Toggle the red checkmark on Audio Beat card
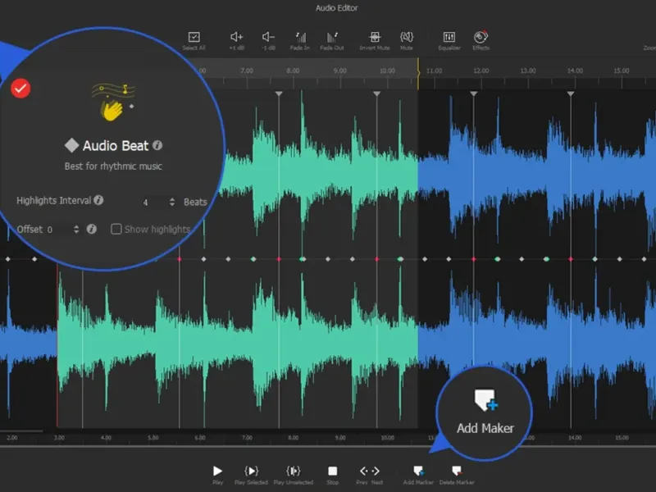The width and height of the screenshot is (656, 492). click(20, 89)
